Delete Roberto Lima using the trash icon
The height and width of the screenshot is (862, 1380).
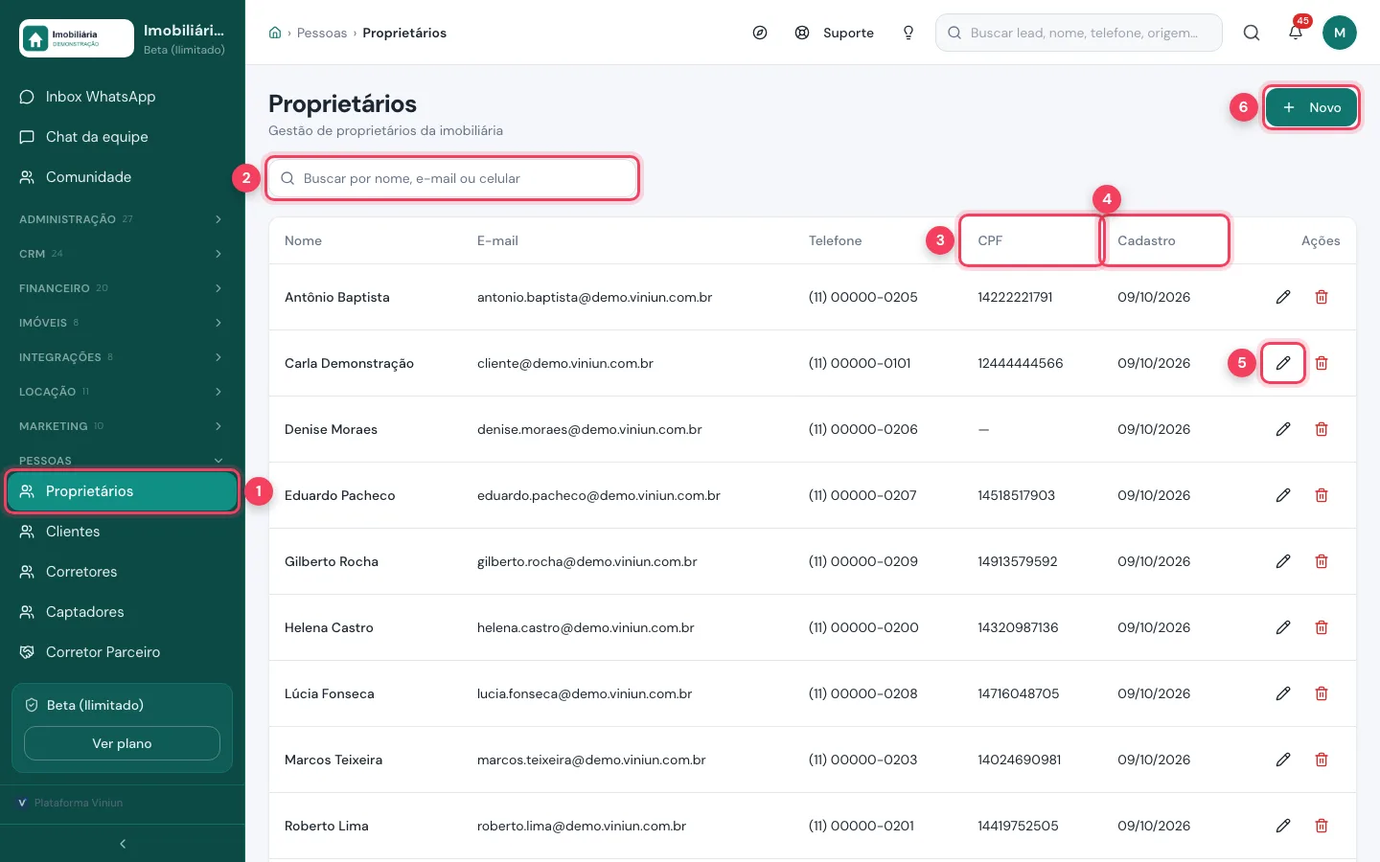click(1322, 826)
